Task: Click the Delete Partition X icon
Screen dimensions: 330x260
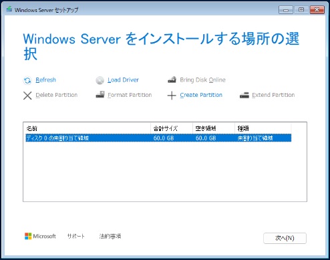Action: pyautogui.click(x=27, y=96)
